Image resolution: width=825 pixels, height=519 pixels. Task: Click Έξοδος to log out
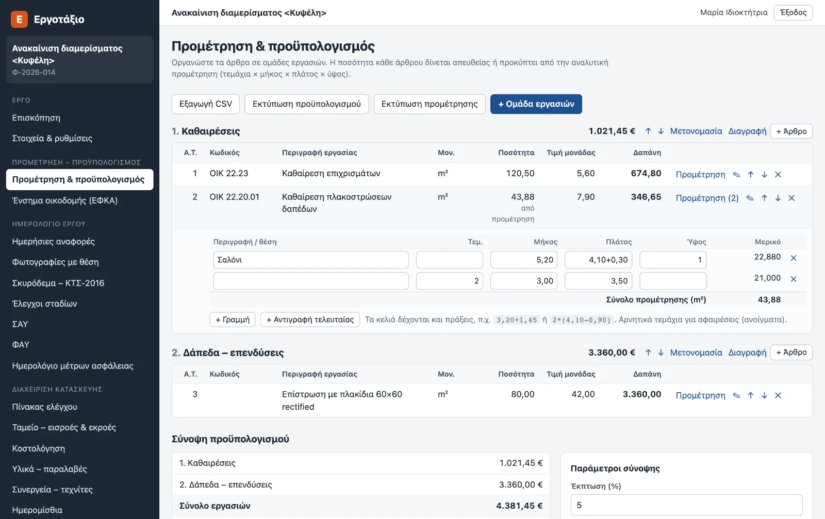[x=793, y=12]
